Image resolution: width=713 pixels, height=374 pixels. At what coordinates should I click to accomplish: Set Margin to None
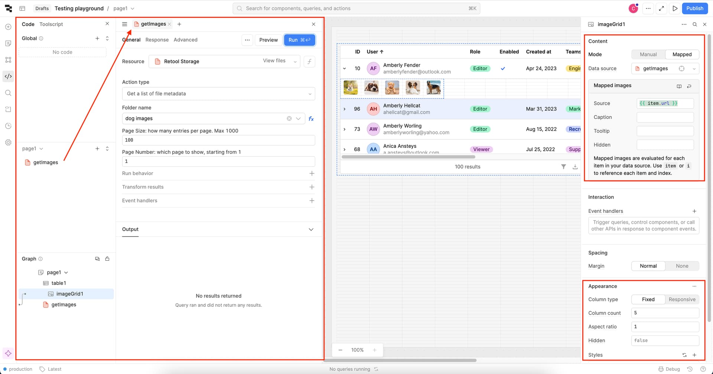(x=682, y=266)
